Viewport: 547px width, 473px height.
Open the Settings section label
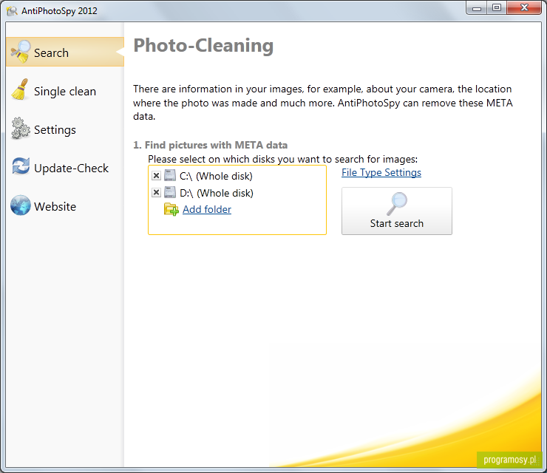(55, 130)
